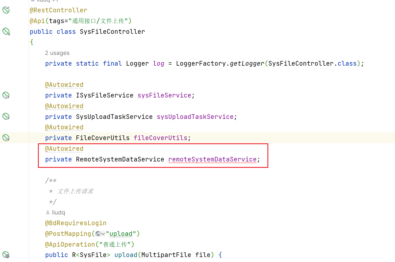The width and height of the screenshot is (395, 262).
Task: Click the @ApiOperation annotation
Action: click(x=70, y=244)
